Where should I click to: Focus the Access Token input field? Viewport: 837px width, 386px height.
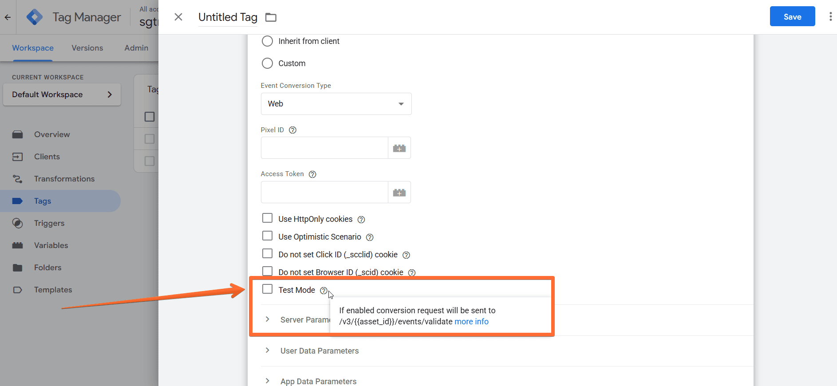coord(324,192)
